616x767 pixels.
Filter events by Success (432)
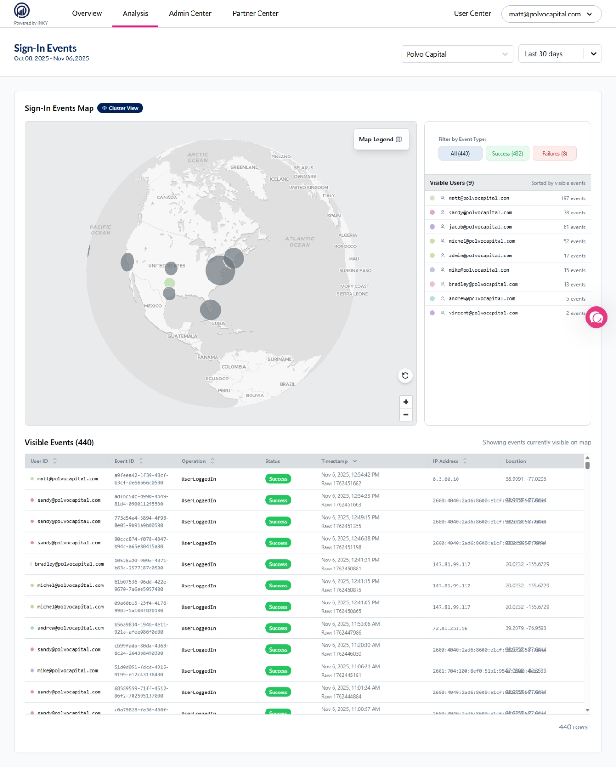507,154
